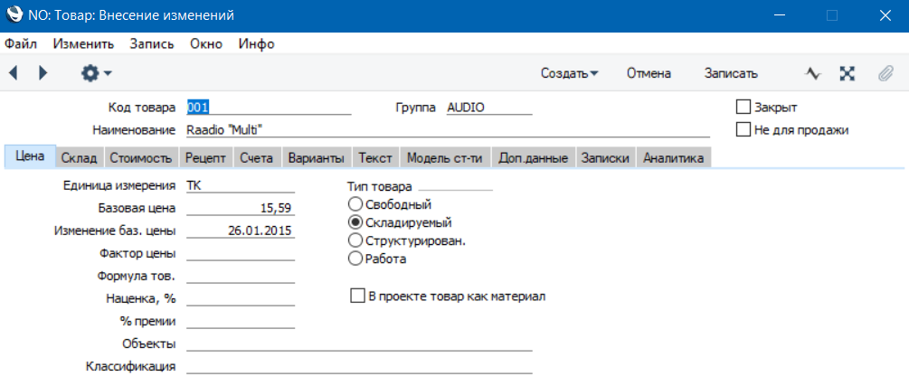Click the activity history pulse icon
This screenshot has height=386, width=909.
[x=812, y=73]
